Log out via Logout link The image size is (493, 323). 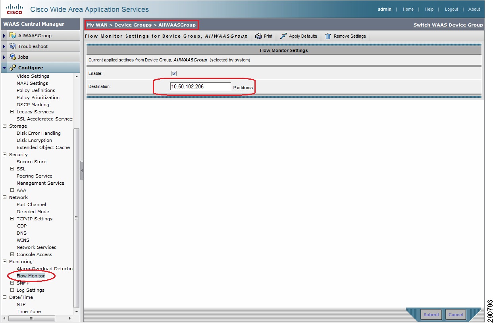pos(451,9)
